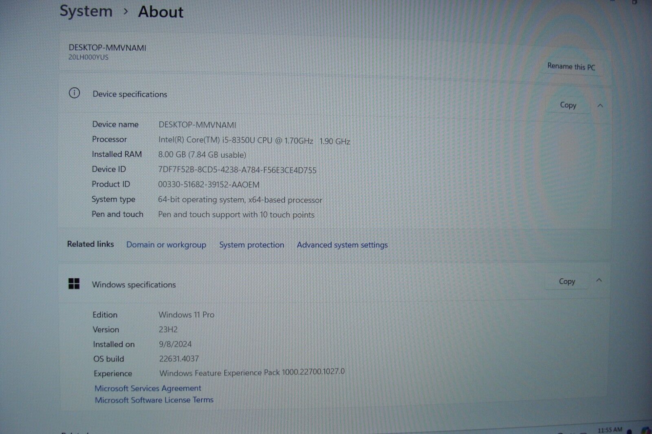Click the Windows logo icon beside Windows specifications
Screen dimensions: 652x434
74,284
